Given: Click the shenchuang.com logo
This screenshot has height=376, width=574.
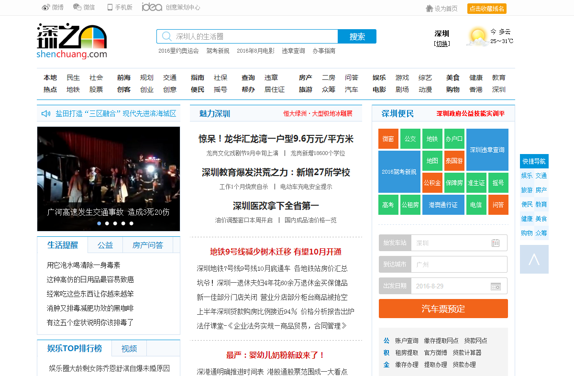Looking at the screenshot, I should [x=72, y=41].
